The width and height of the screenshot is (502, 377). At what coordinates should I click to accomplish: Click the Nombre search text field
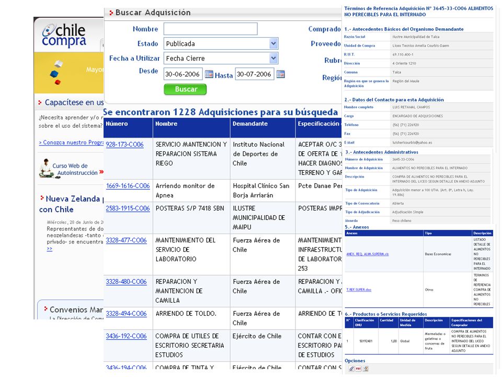click(210, 29)
